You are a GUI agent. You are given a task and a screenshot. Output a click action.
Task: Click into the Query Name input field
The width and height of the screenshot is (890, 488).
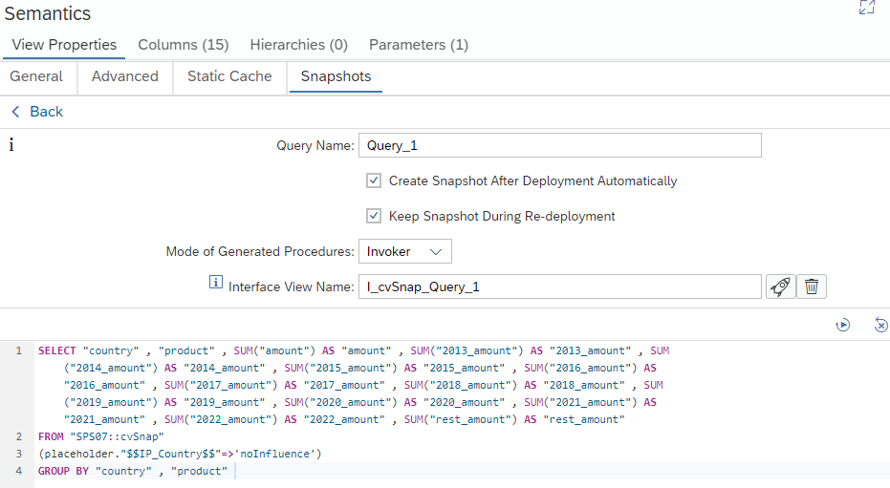(559, 145)
